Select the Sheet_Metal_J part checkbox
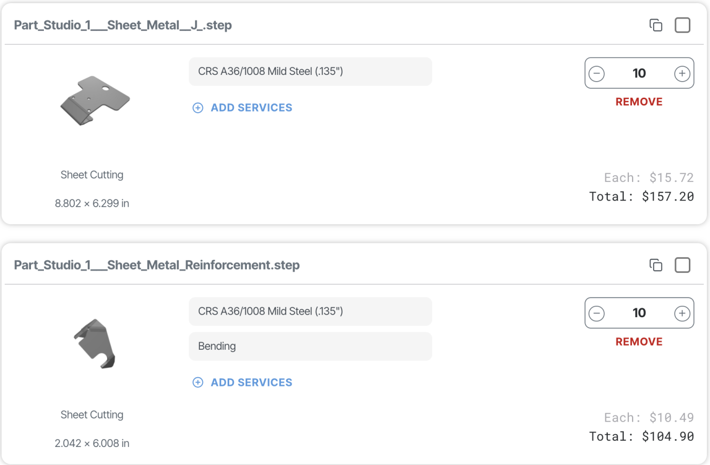The height and width of the screenshot is (465, 710). pos(683,25)
